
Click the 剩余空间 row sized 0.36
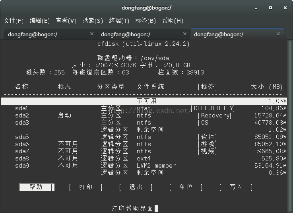pos(144,172)
